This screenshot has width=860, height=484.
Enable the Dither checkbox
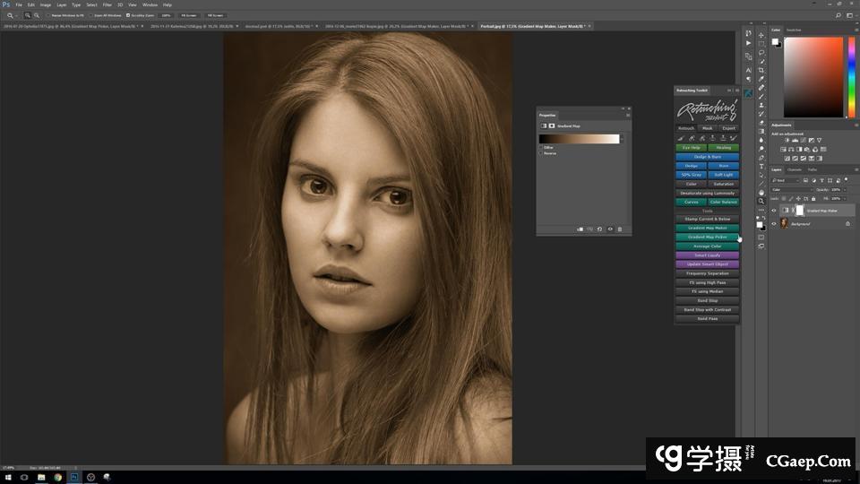[x=540, y=147]
